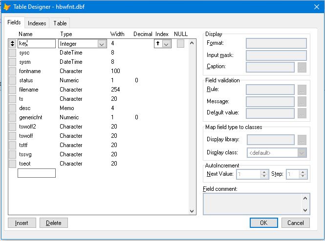Click the empty new field name box

tap(37, 173)
